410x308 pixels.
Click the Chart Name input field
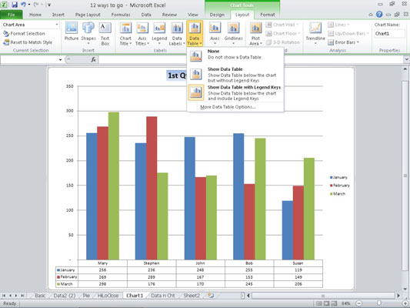389,34
